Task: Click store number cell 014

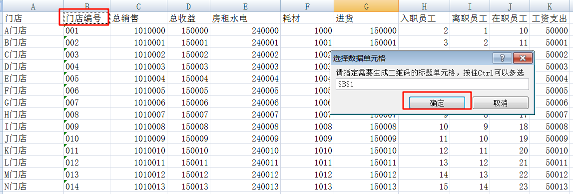Action: pyautogui.click(x=87, y=186)
